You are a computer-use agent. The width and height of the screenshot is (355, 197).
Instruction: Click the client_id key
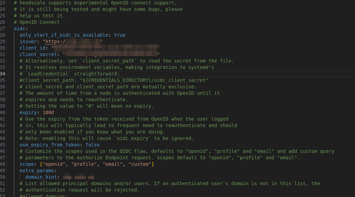32,48
